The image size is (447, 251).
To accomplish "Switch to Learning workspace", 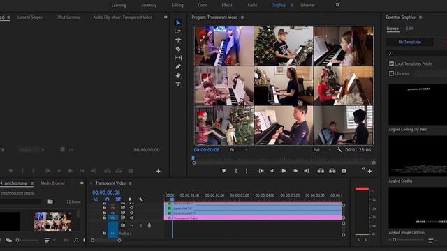I will point(119,5).
